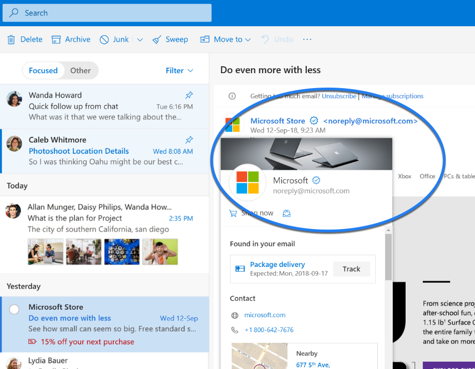Viewport: 475px width, 369px height.
Task: Call the +1 800-642-7676 number link
Action: [x=269, y=330]
